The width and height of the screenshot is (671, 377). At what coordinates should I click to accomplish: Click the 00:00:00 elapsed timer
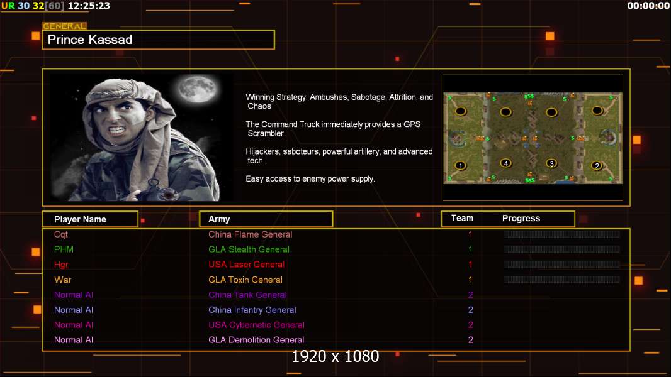tap(648, 6)
